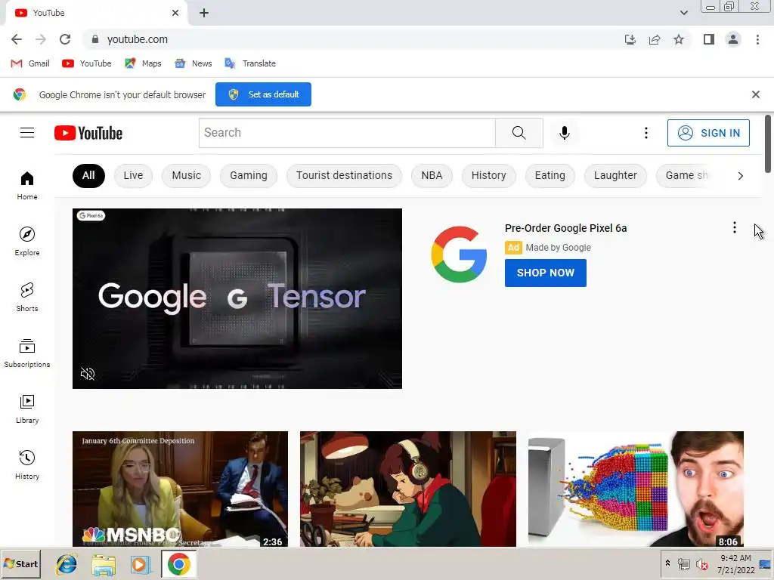Click the YouTube logo
Screen dimensions: 774x580
(x=88, y=133)
